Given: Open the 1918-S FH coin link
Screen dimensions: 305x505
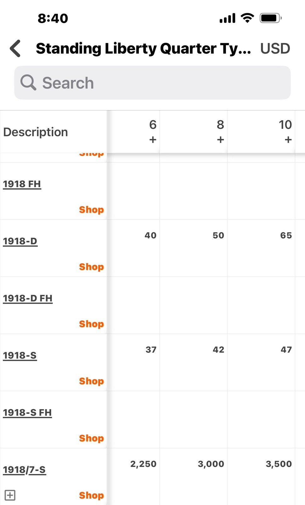Looking at the screenshot, I should click(27, 412).
